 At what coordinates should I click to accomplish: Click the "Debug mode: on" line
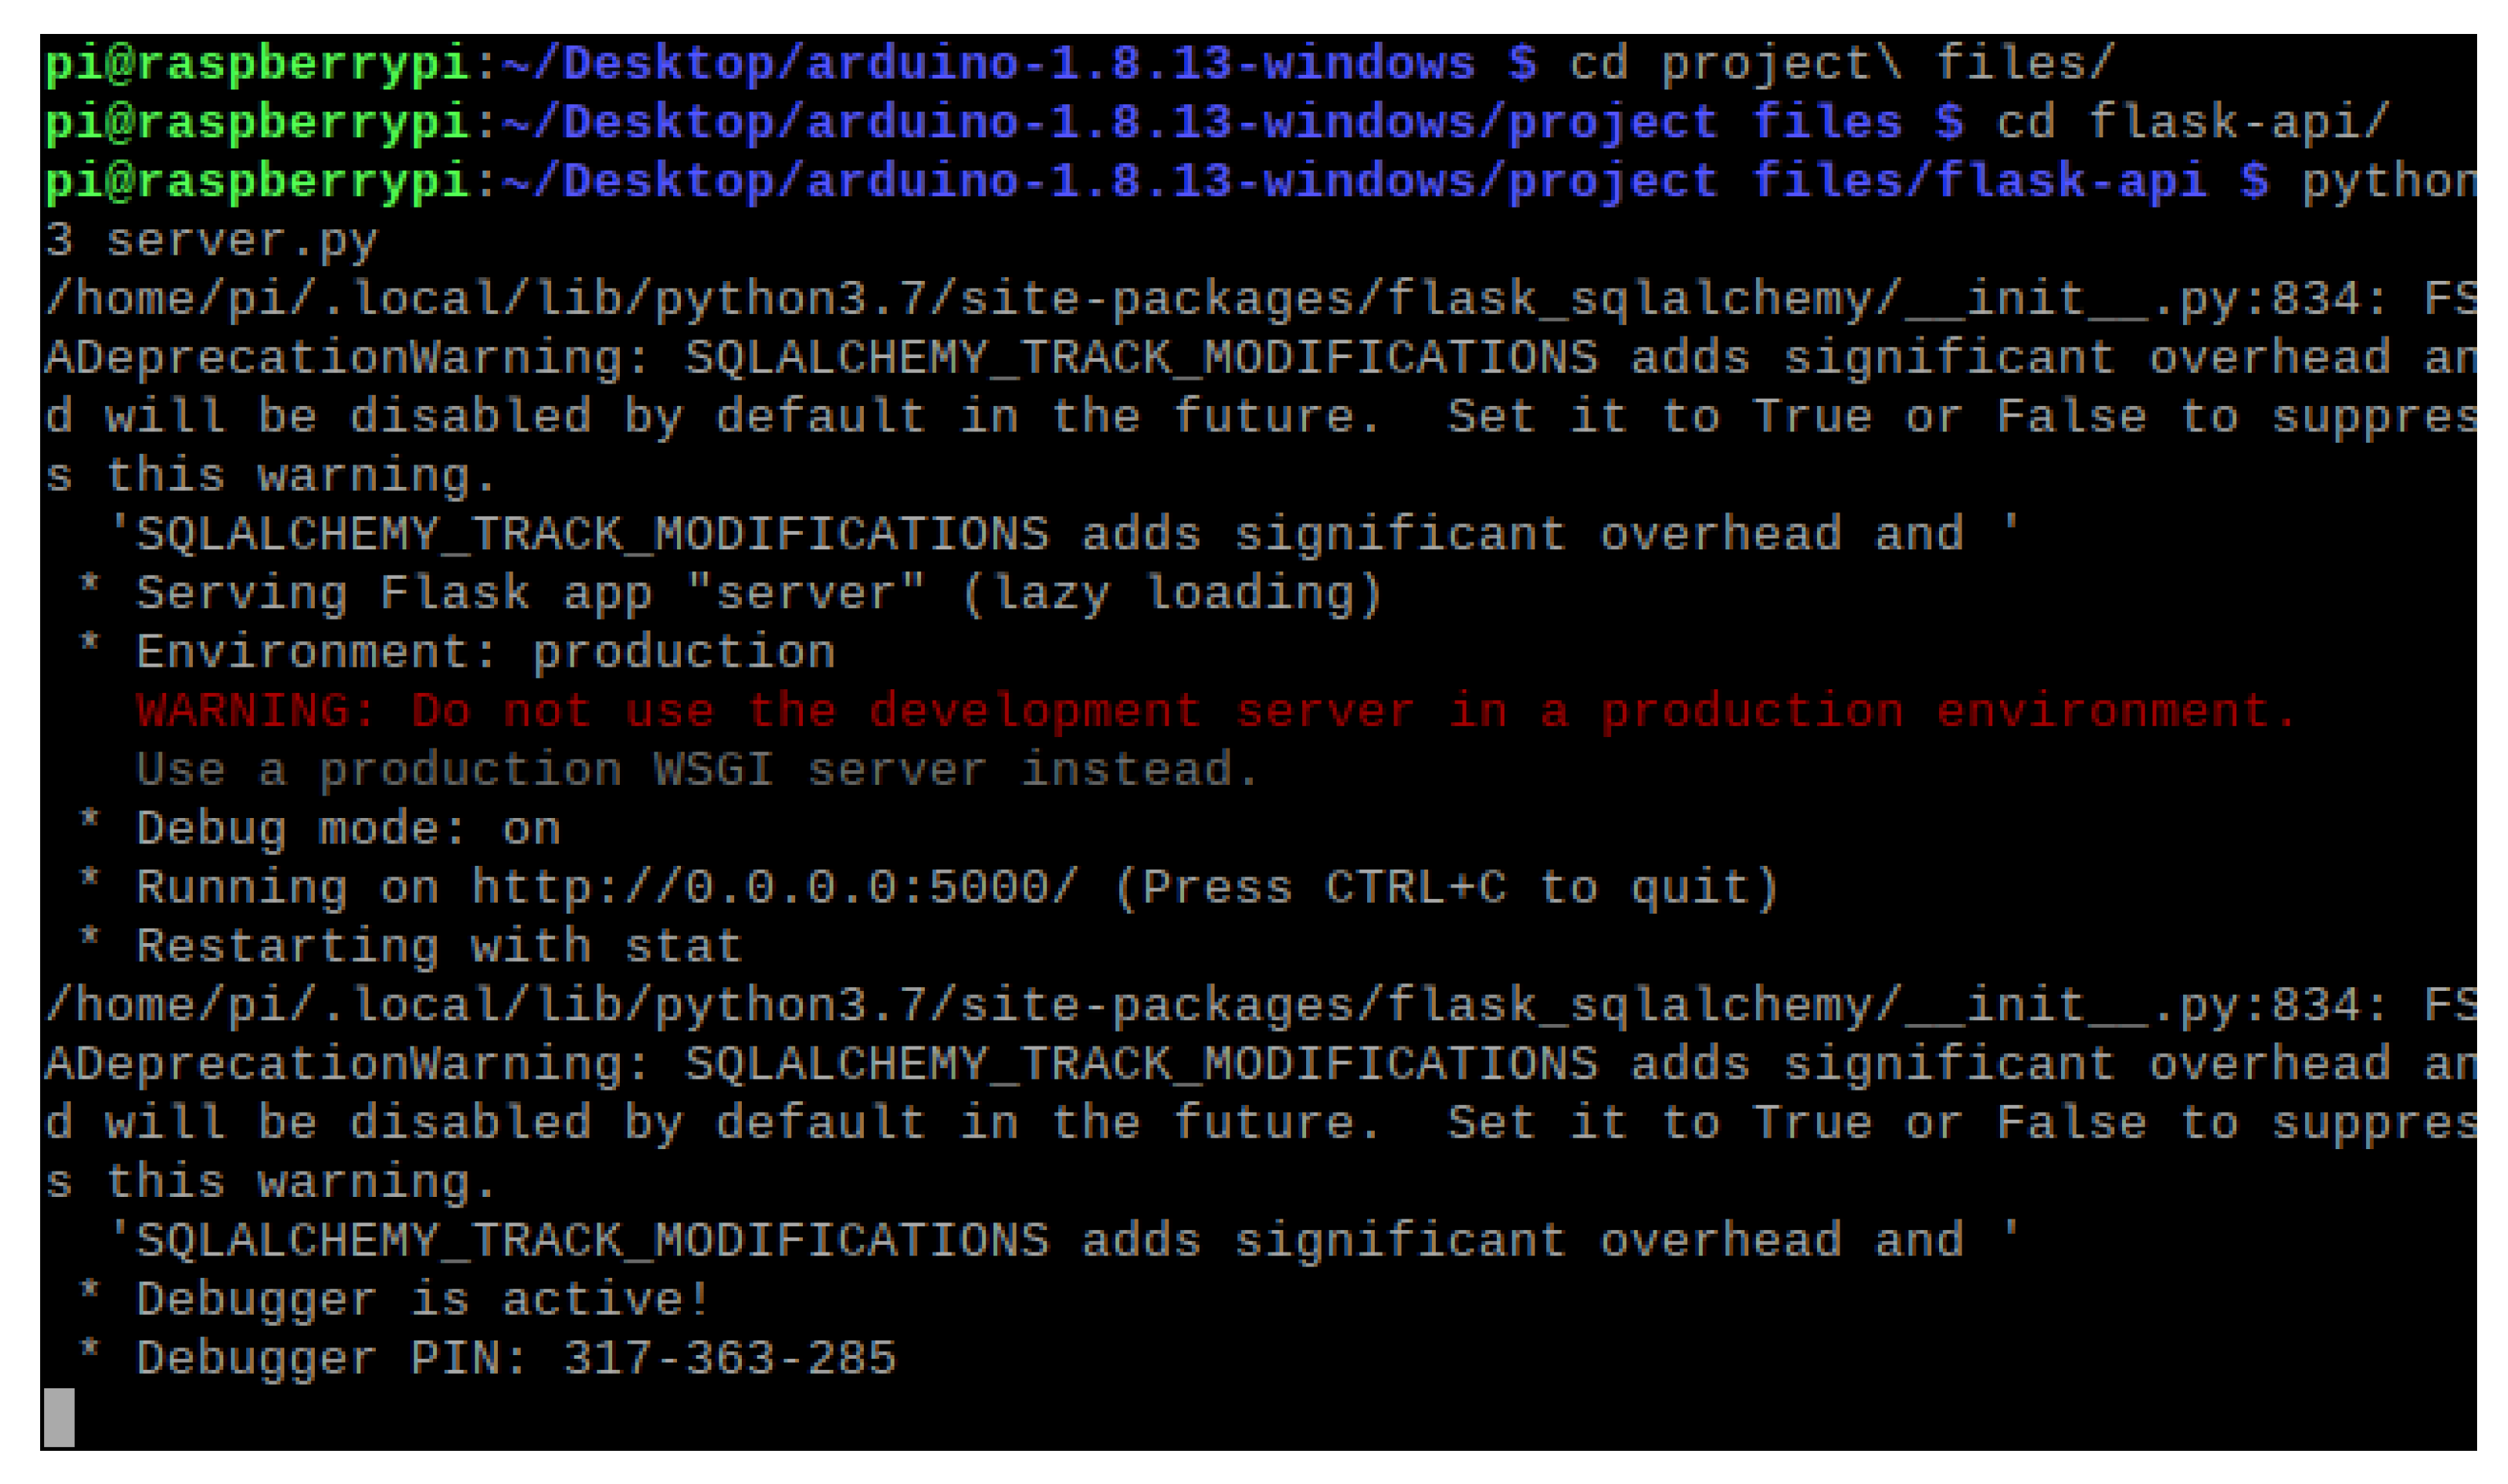(x=347, y=829)
